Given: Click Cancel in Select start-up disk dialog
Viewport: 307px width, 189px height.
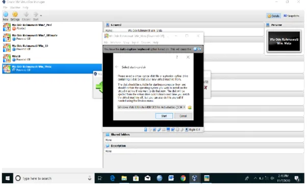Looking at the screenshot, I should point(183,116).
